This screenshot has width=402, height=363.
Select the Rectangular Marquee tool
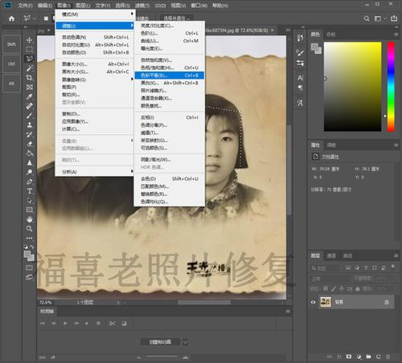[29, 49]
